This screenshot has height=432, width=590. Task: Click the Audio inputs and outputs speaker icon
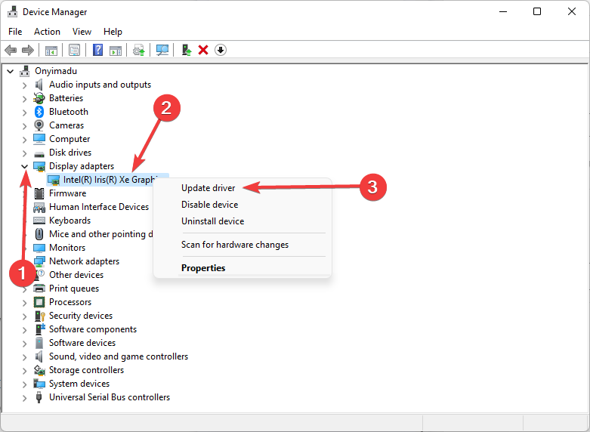(39, 85)
